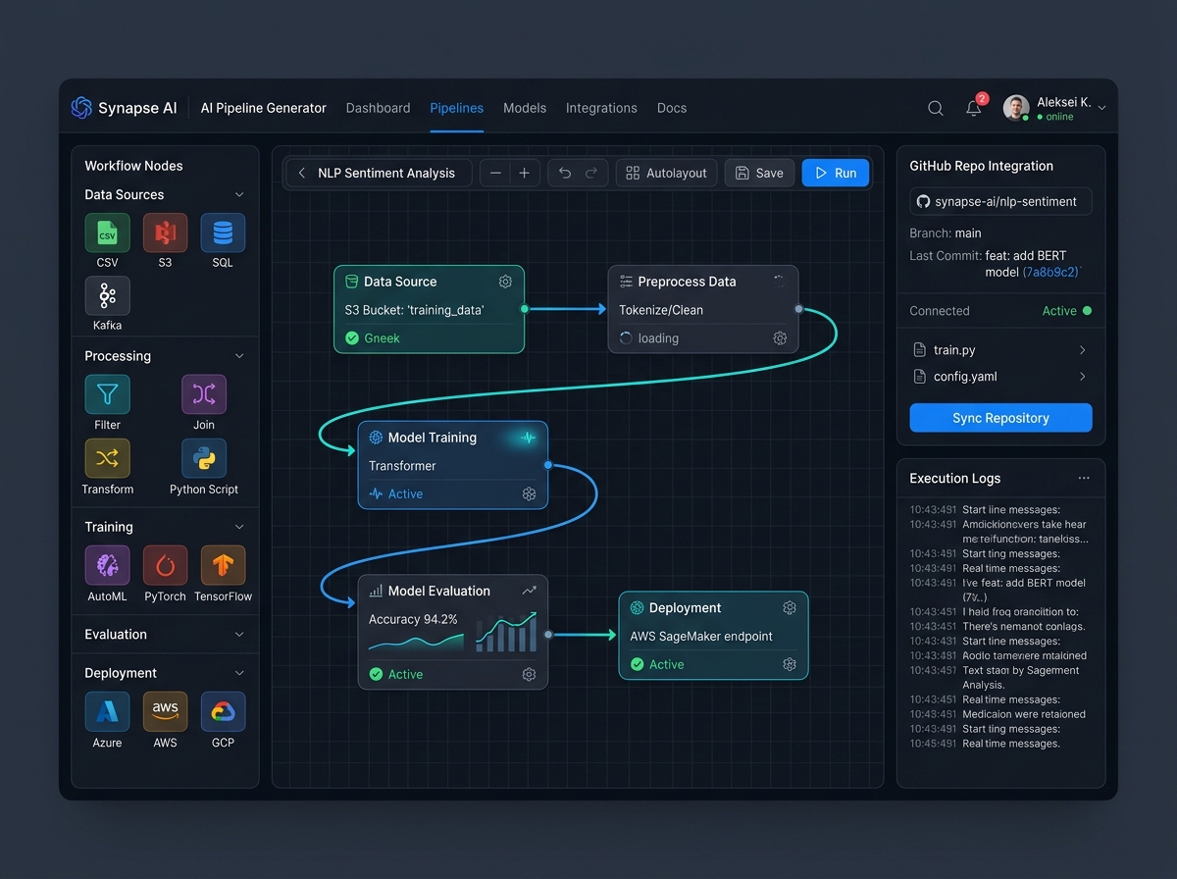Open search from the top bar
1177x879 pixels.
coord(936,108)
